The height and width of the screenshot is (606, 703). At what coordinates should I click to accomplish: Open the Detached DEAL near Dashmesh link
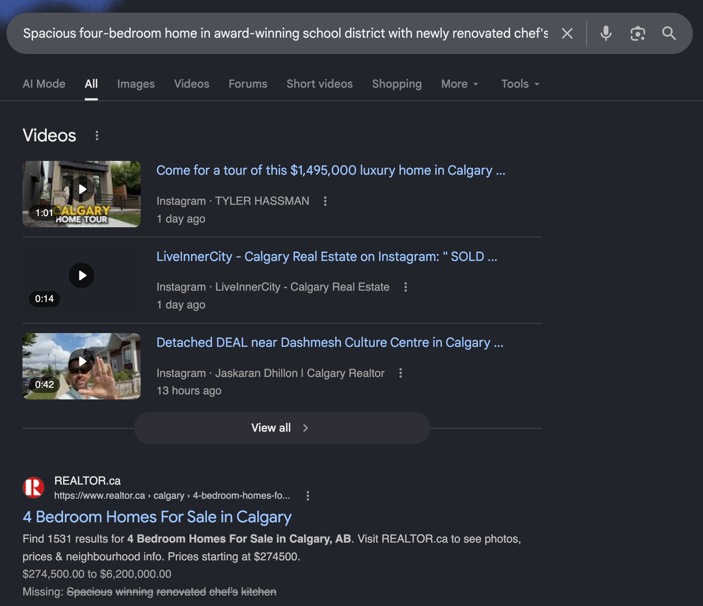(x=330, y=343)
